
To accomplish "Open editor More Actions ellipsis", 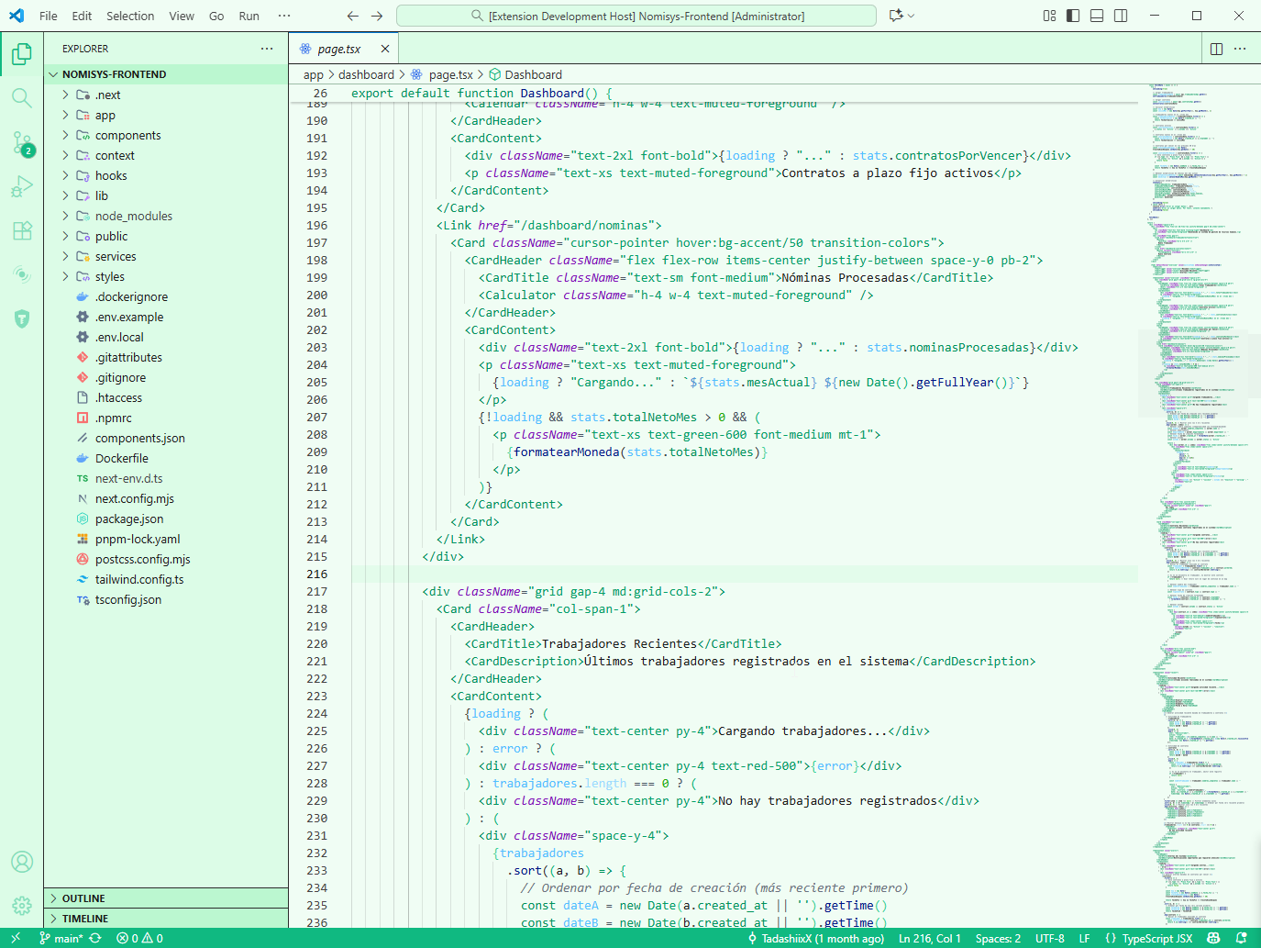I will 1240,49.
